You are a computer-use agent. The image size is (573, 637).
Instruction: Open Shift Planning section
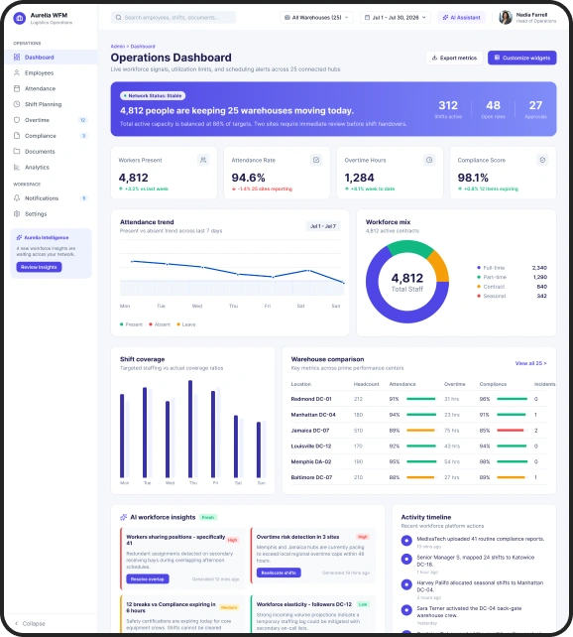tap(51, 104)
